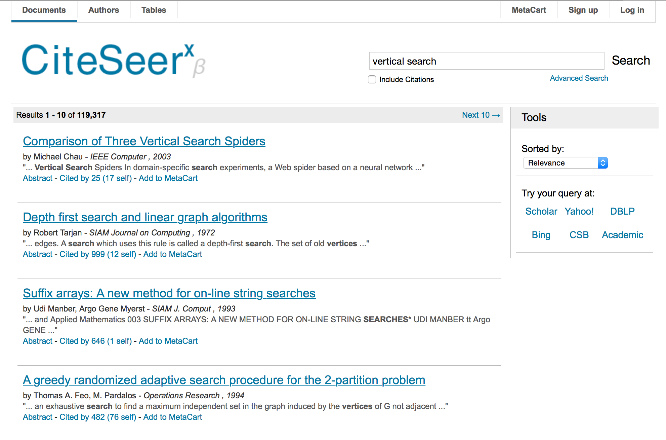
Task: Try the query at Scholar
Action: pos(541,211)
